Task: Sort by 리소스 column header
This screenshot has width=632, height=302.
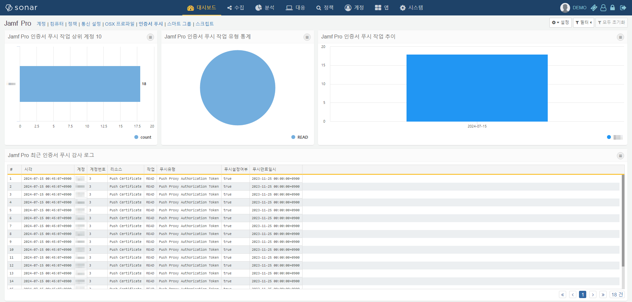Action: pos(126,169)
